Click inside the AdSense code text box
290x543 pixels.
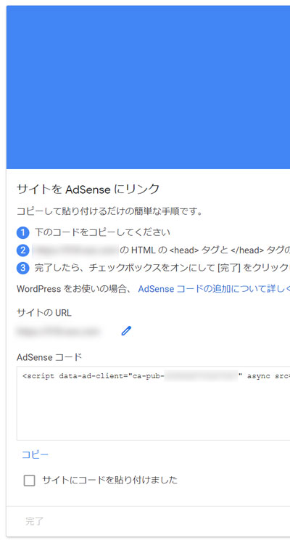(153, 404)
